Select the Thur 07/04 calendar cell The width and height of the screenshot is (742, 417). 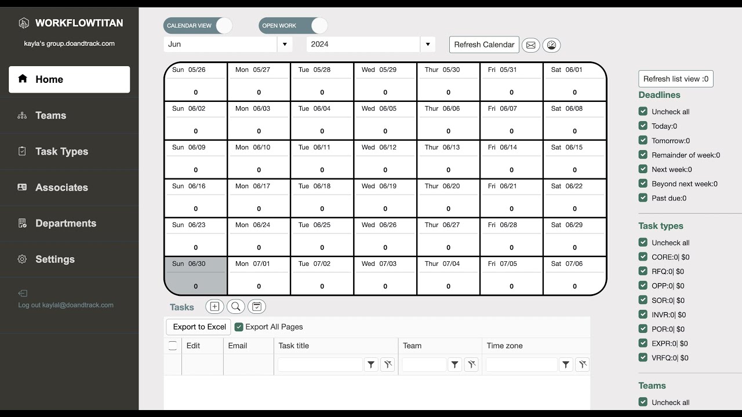[x=448, y=276]
